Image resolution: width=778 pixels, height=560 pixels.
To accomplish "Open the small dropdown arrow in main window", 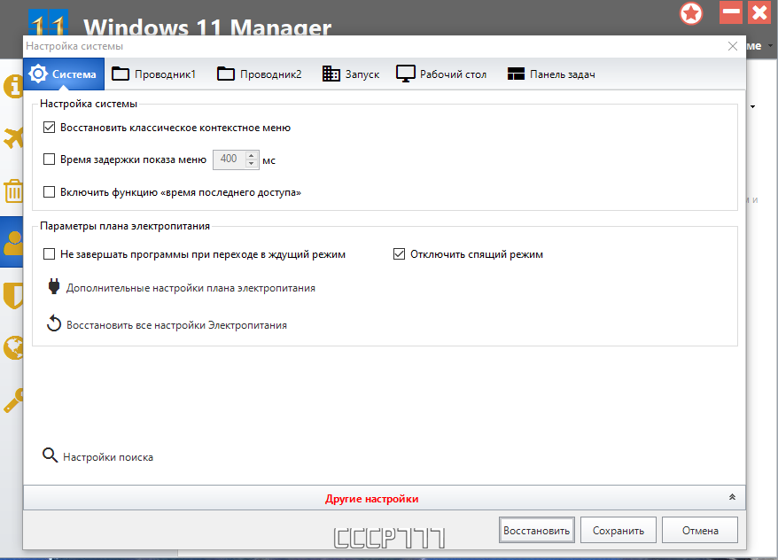I will coord(752,106).
